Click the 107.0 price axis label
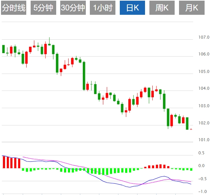The height and width of the screenshot is (195, 213). (204, 37)
